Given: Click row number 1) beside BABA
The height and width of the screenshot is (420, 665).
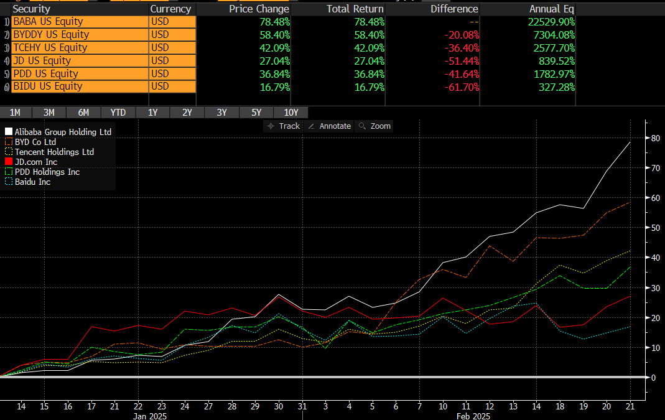Looking at the screenshot, I should 6,22.
